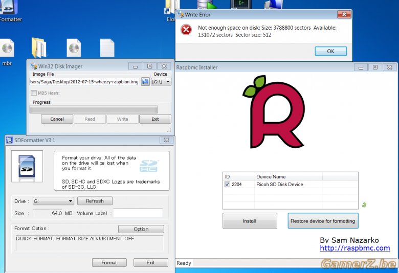
Task: Toggle the MD5 Hash checkbox
Action: click(34, 93)
